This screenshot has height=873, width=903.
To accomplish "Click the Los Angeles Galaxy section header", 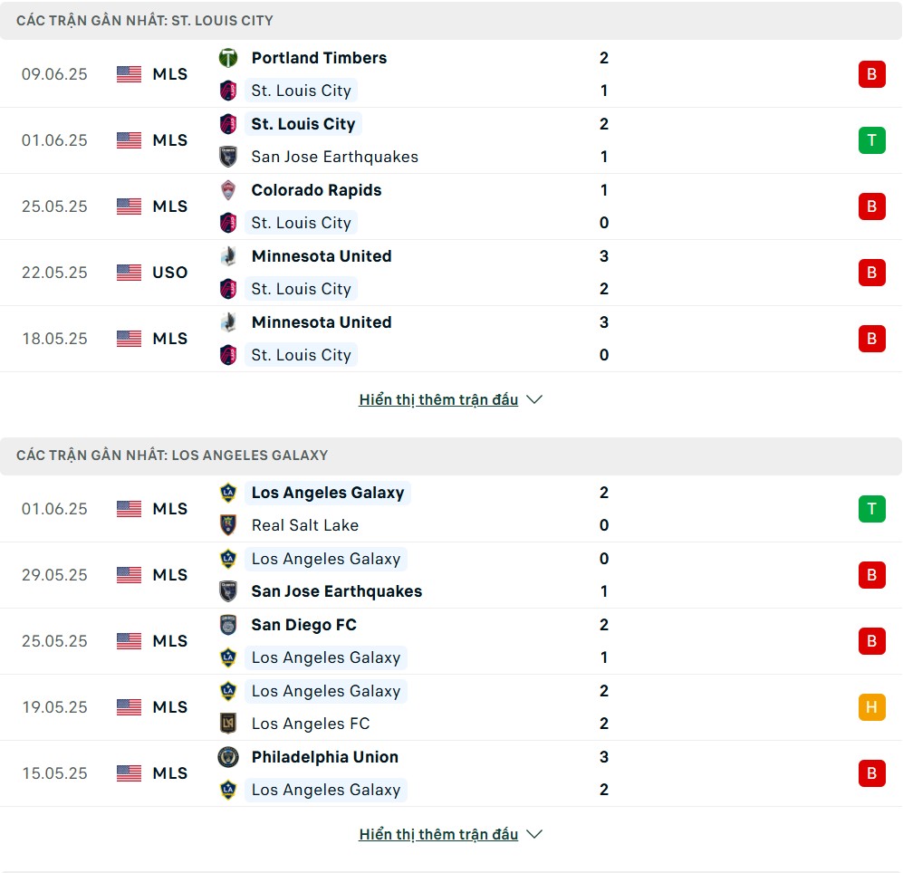I will pyautogui.click(x=451, y=456).
